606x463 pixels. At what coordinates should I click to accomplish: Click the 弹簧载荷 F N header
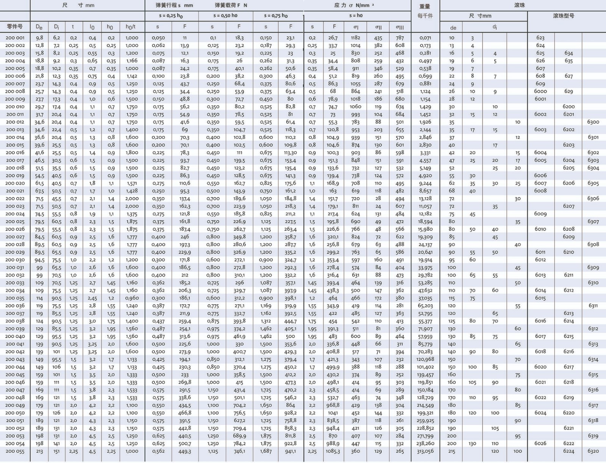231,5
